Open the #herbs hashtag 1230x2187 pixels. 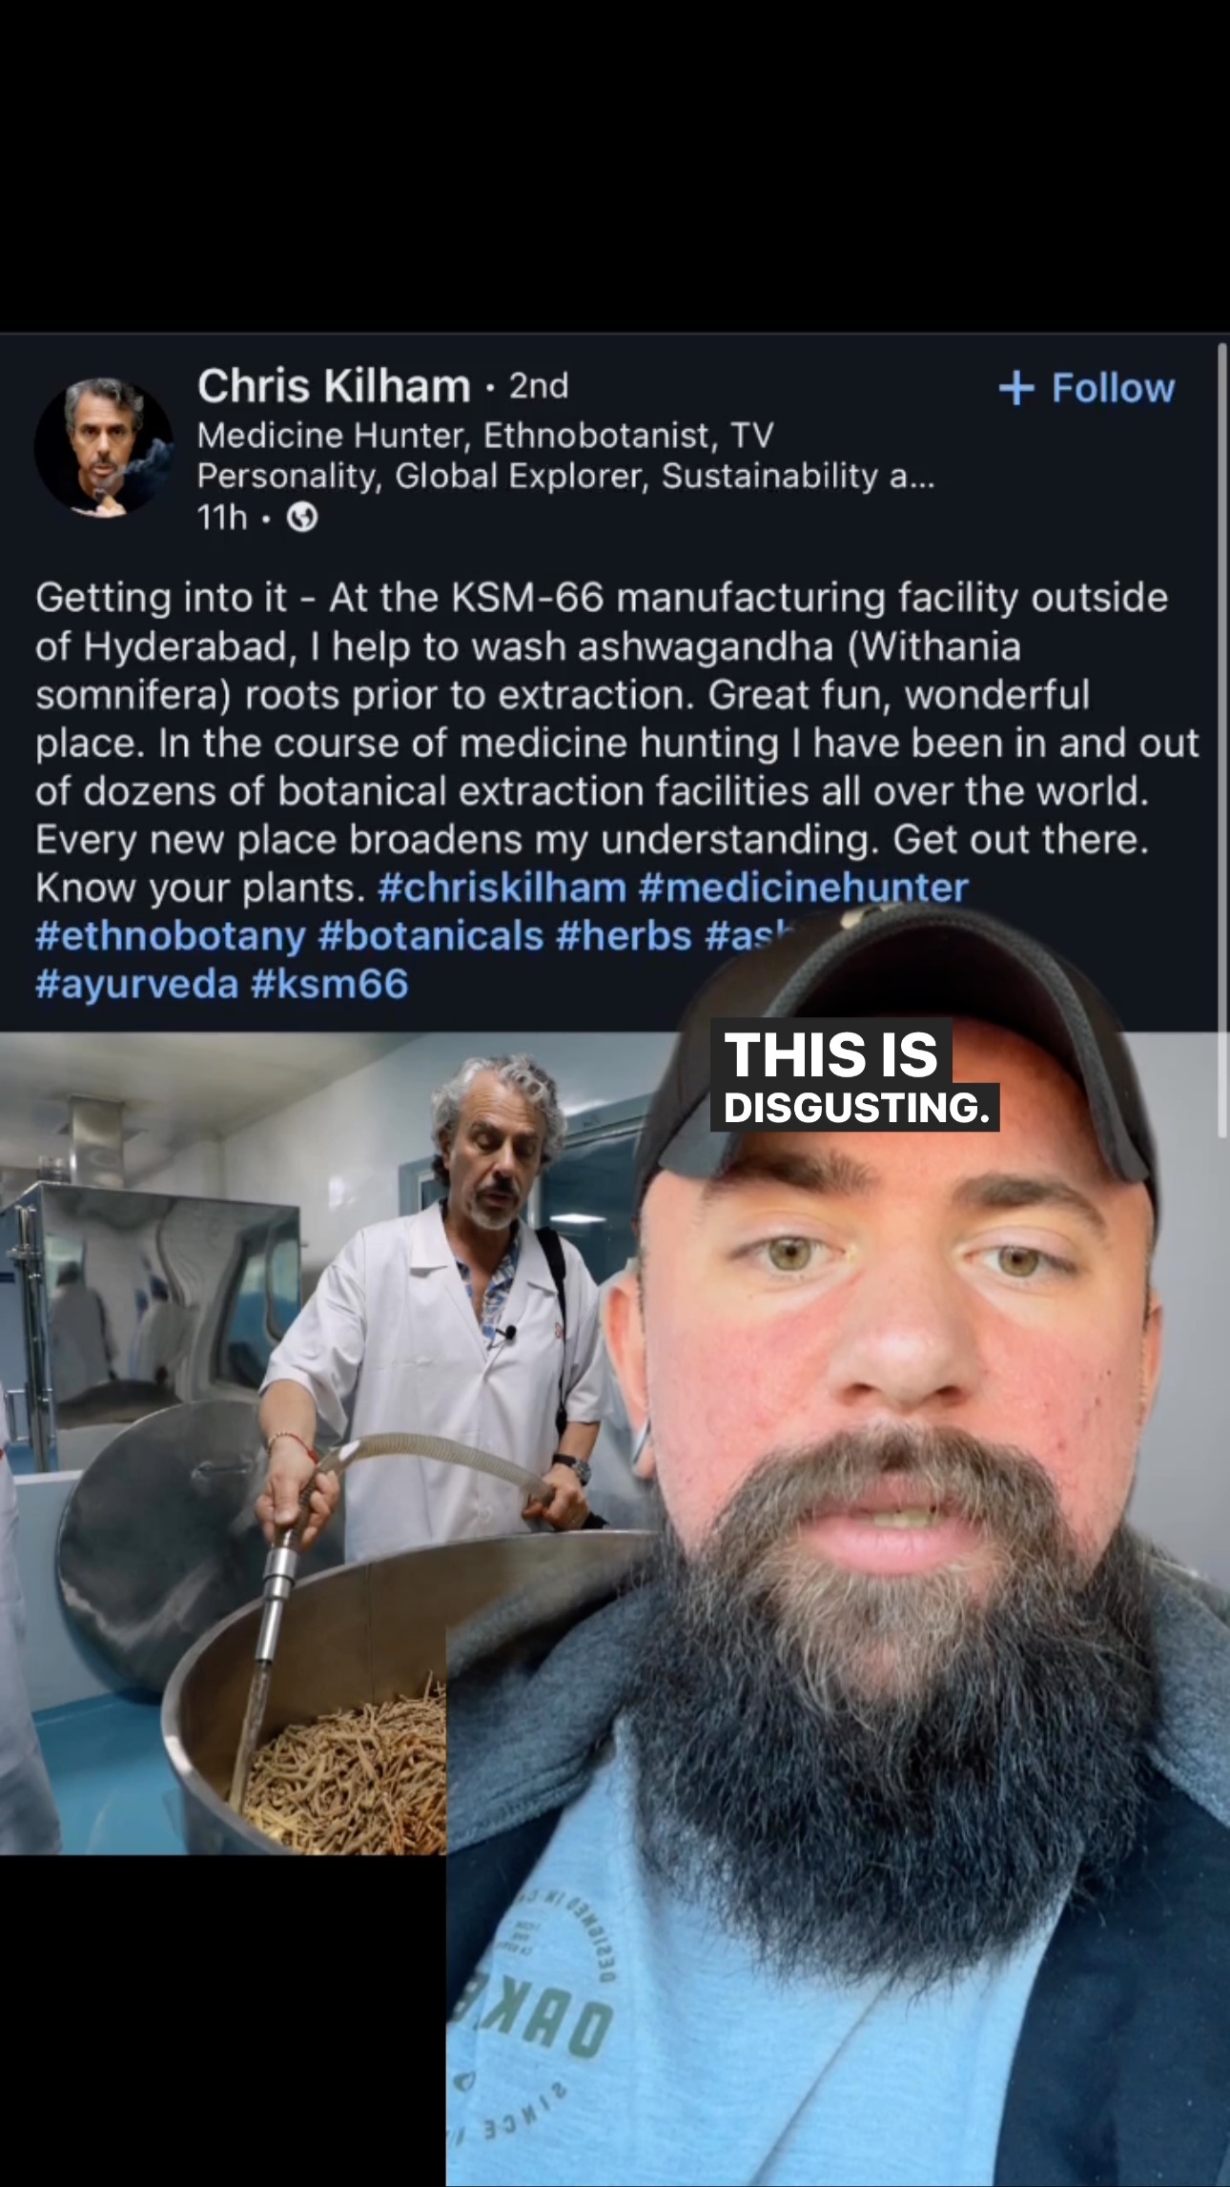point(624,936)
